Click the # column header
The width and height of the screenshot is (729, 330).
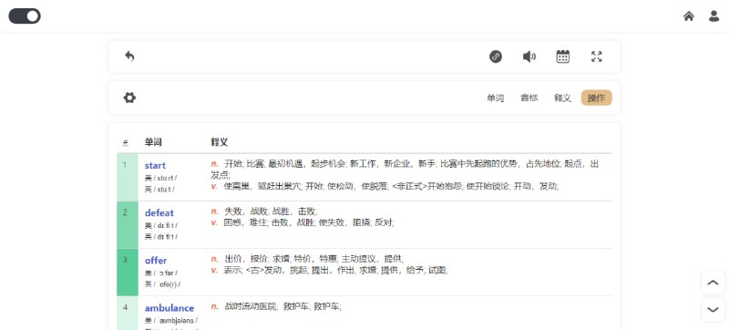(126, 143)
